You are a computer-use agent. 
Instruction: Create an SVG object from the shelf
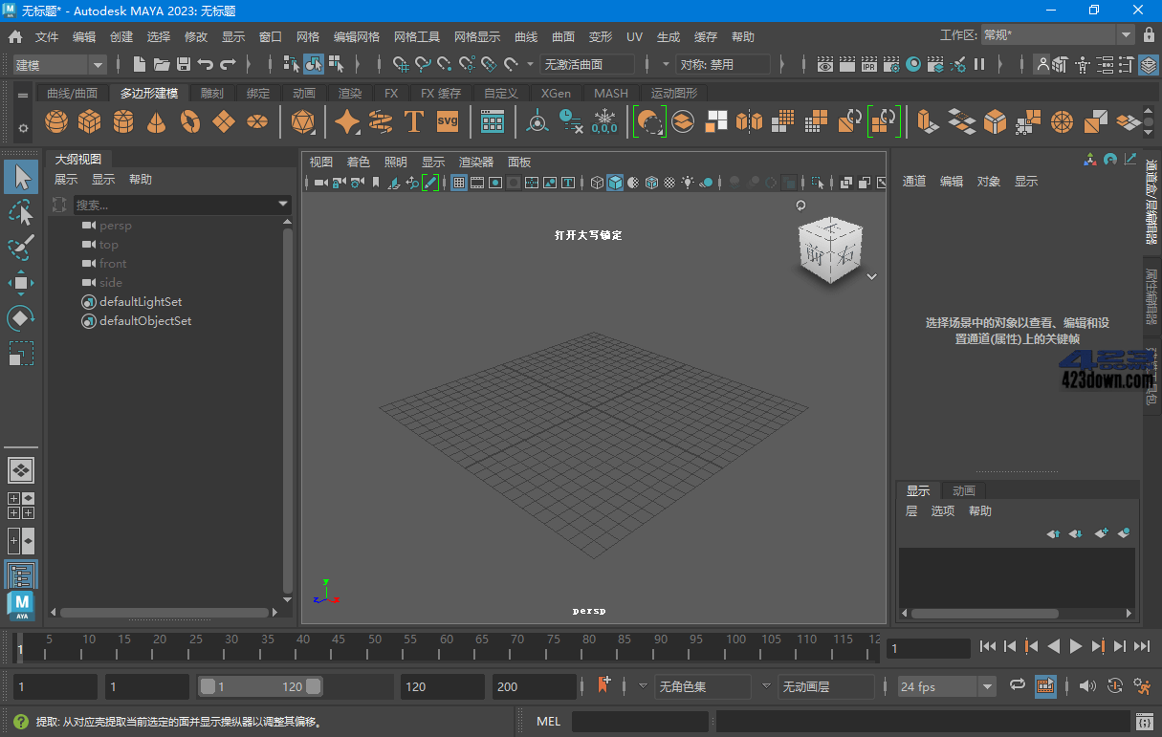click(x=446, y=121)
